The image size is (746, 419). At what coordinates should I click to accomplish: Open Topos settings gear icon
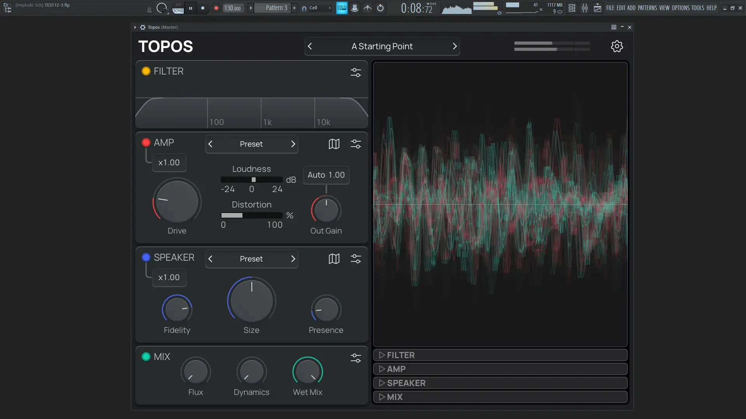(617, 46)
